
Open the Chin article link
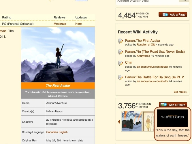129,62
